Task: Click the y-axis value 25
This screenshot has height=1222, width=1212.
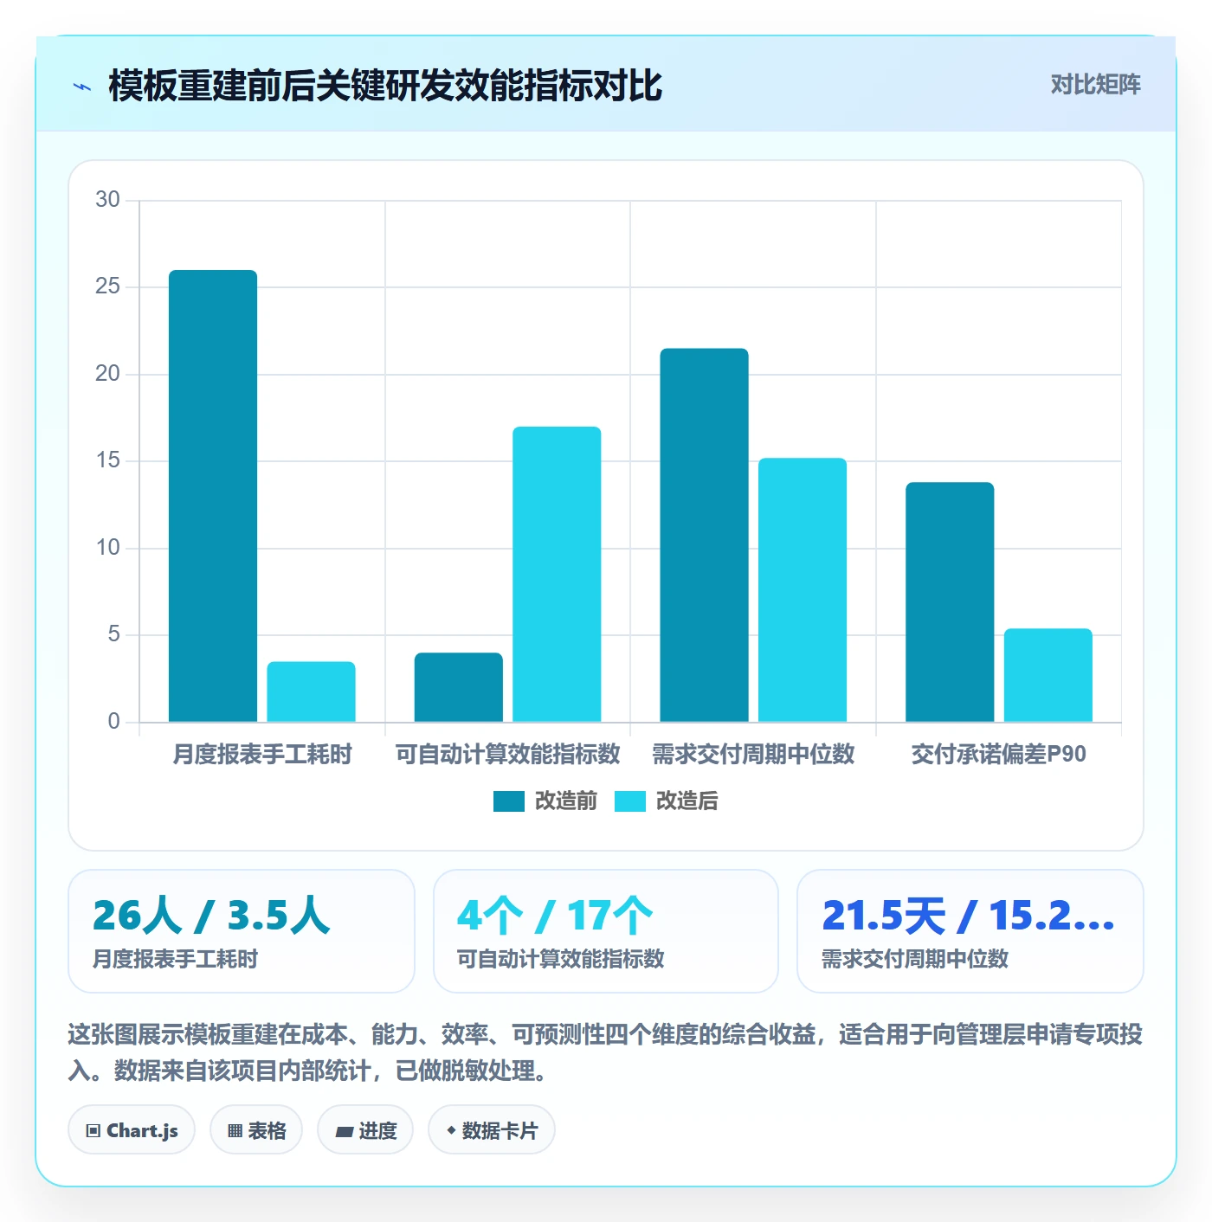Action: [x=107, y=286]
